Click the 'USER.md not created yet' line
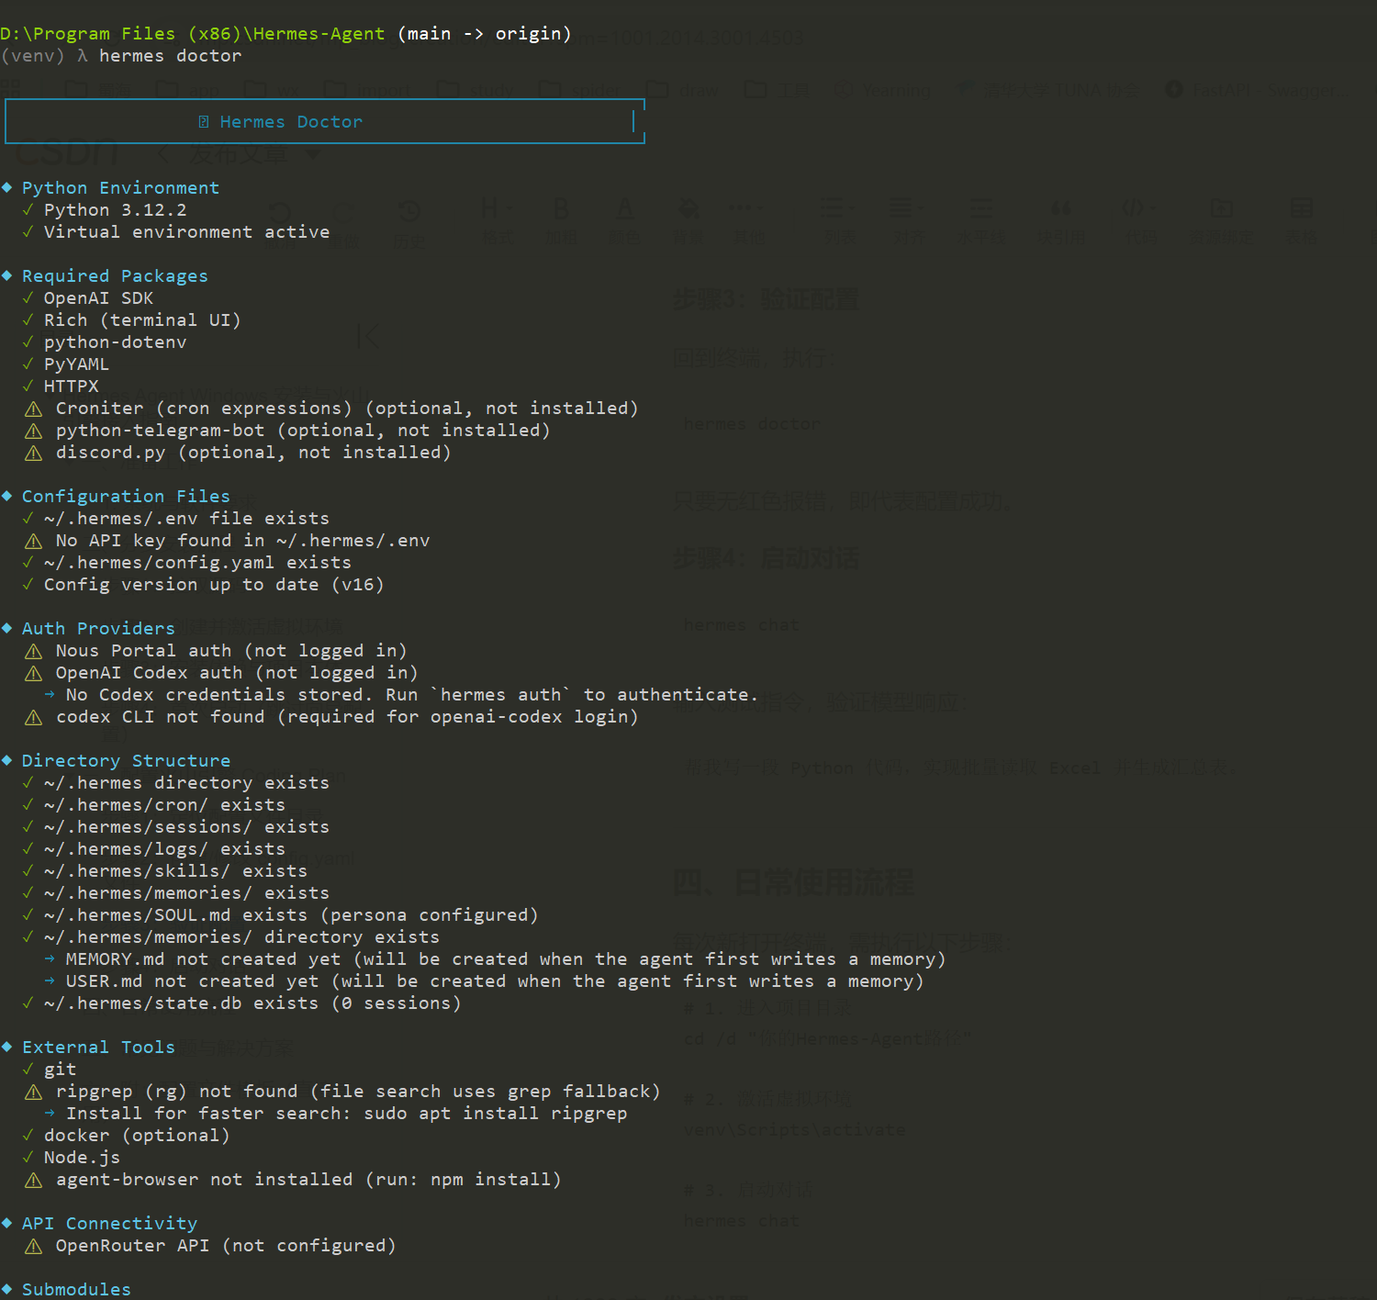 [x=495, y=981]
